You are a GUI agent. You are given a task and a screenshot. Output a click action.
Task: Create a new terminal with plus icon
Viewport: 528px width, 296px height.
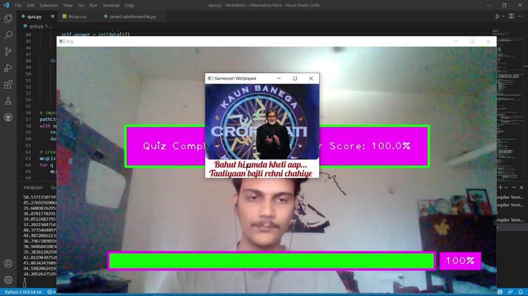[500, 187]
